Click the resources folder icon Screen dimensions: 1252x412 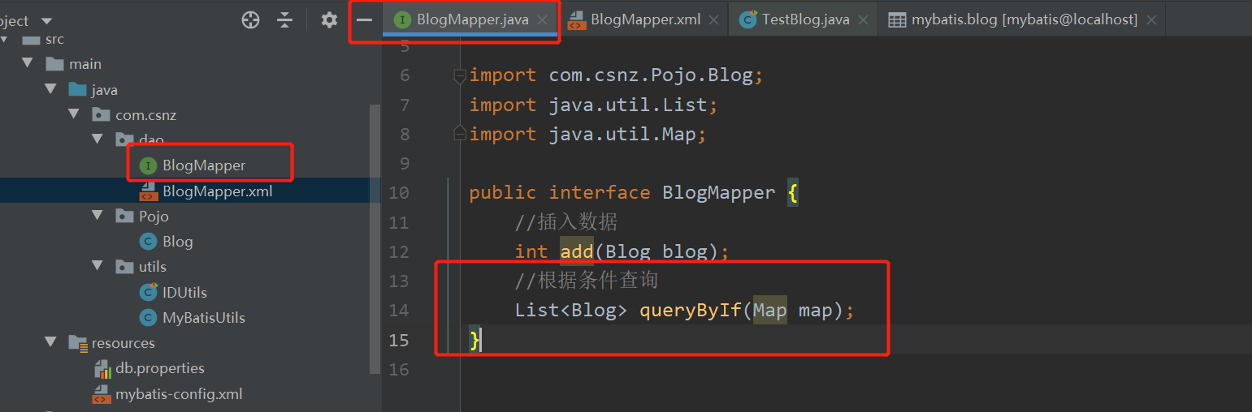click(77, 343)
